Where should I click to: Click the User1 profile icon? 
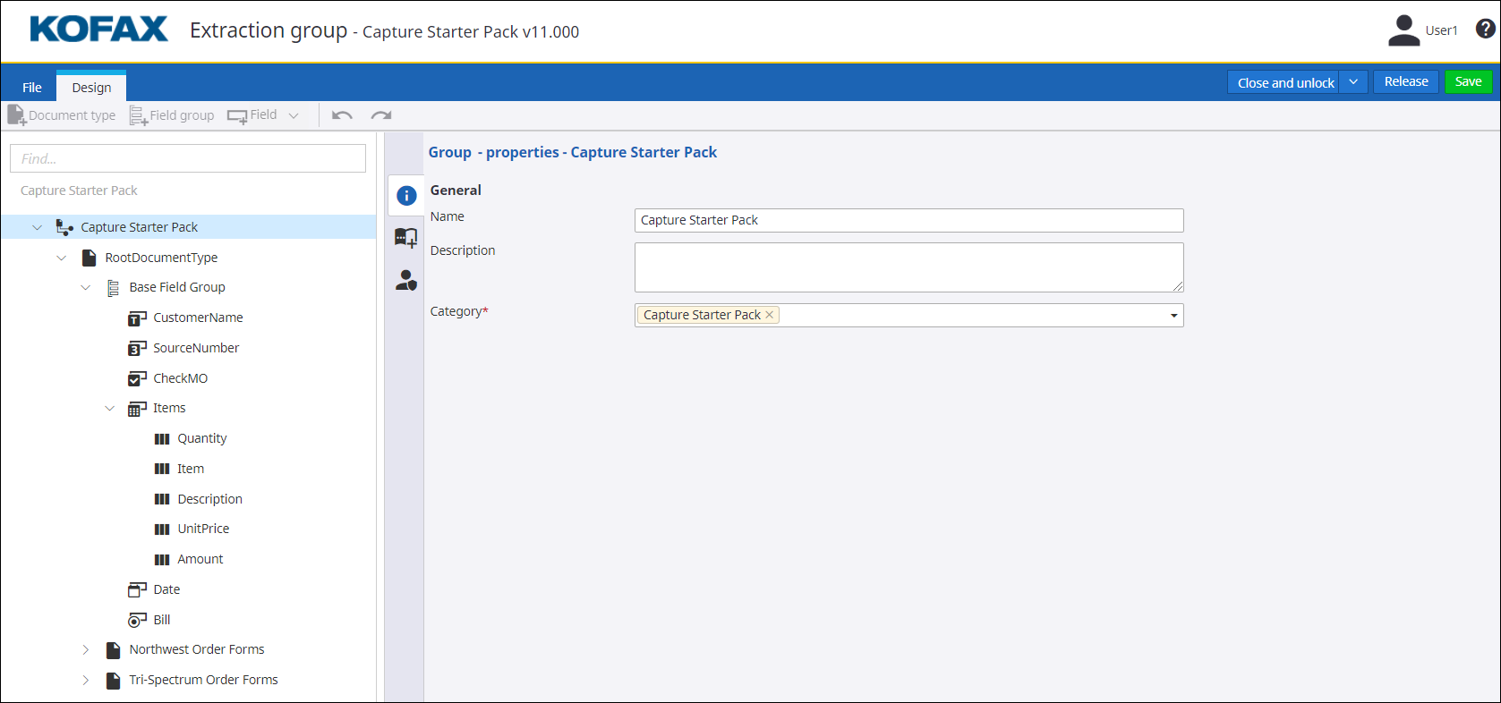coord(1403,30)
